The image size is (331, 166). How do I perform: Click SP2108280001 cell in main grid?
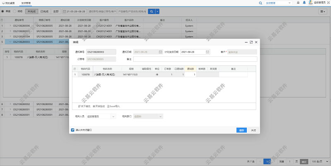point(45,110)
